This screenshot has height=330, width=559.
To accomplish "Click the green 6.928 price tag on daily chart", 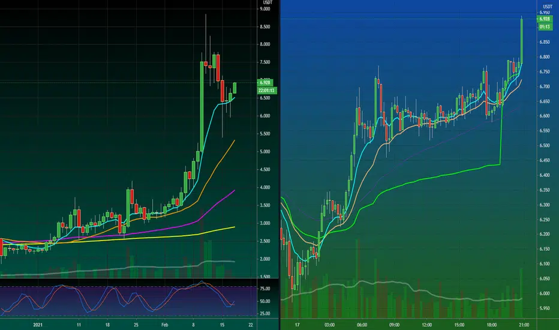I will point(266,82).
